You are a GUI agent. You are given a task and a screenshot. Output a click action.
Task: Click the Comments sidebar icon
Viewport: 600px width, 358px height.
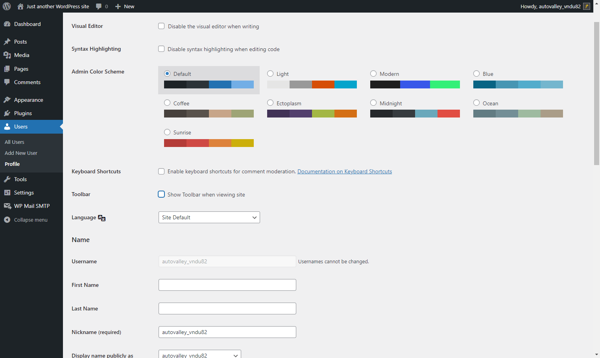pos(7,82)
